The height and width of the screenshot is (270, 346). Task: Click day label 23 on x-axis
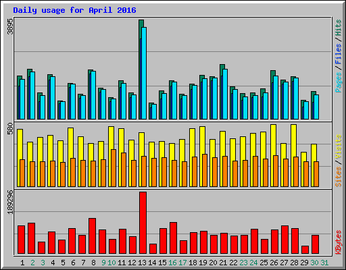coord(243,263)
